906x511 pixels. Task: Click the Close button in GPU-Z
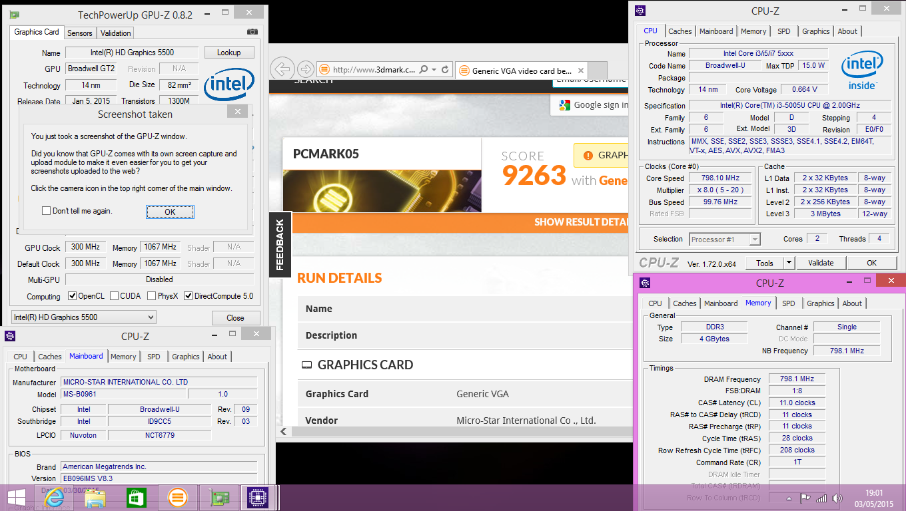(x=235, y=317)
